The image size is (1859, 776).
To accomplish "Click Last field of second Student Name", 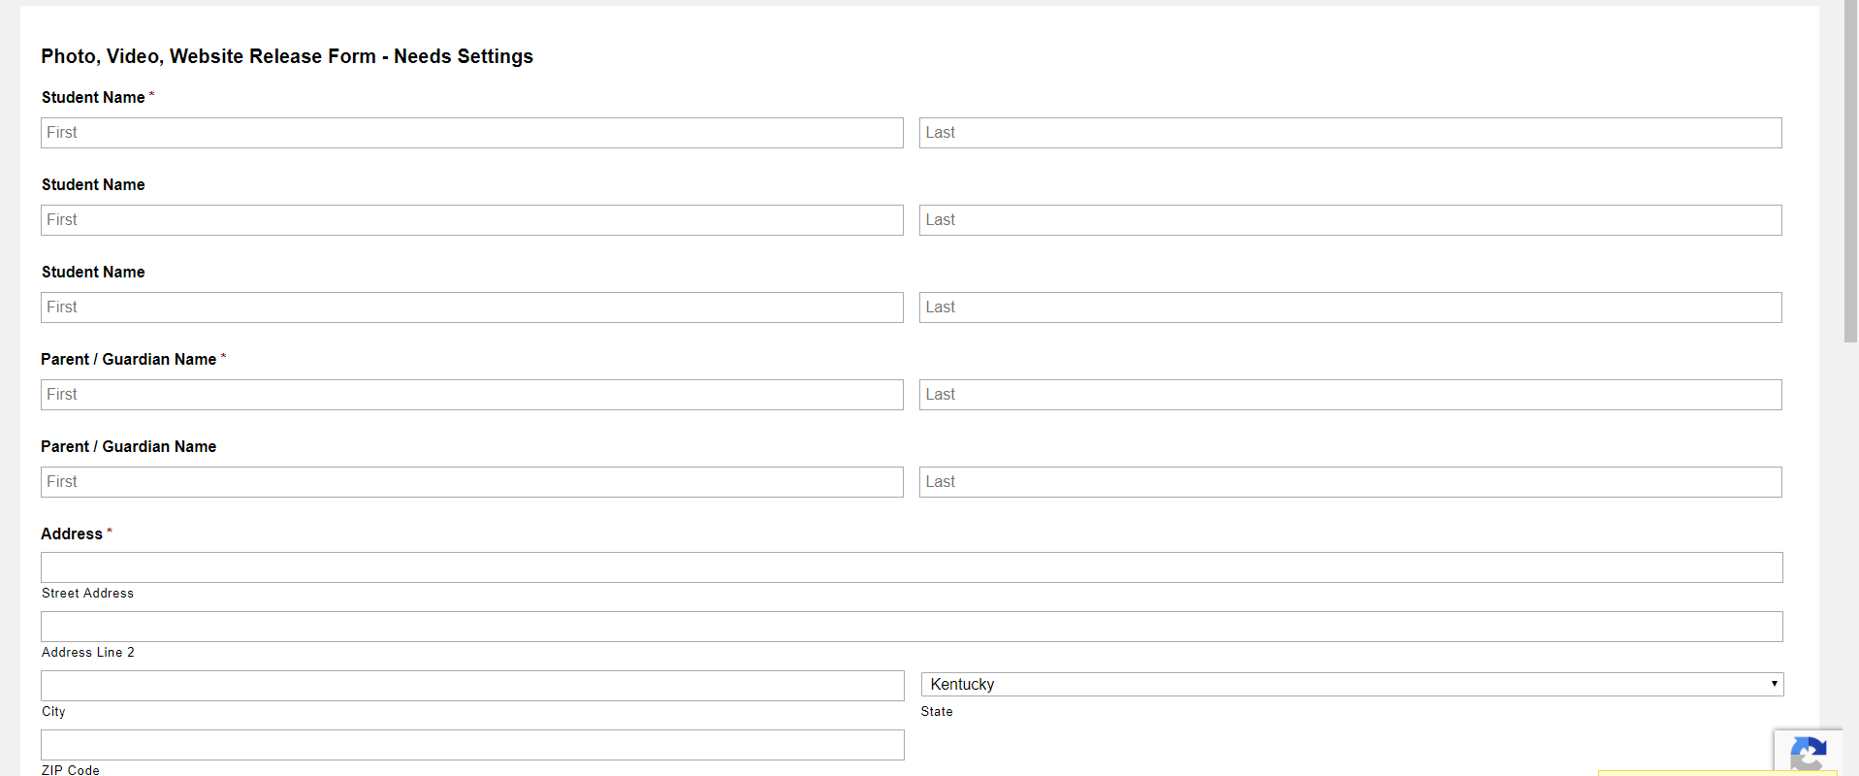I will click(1350, 220).
